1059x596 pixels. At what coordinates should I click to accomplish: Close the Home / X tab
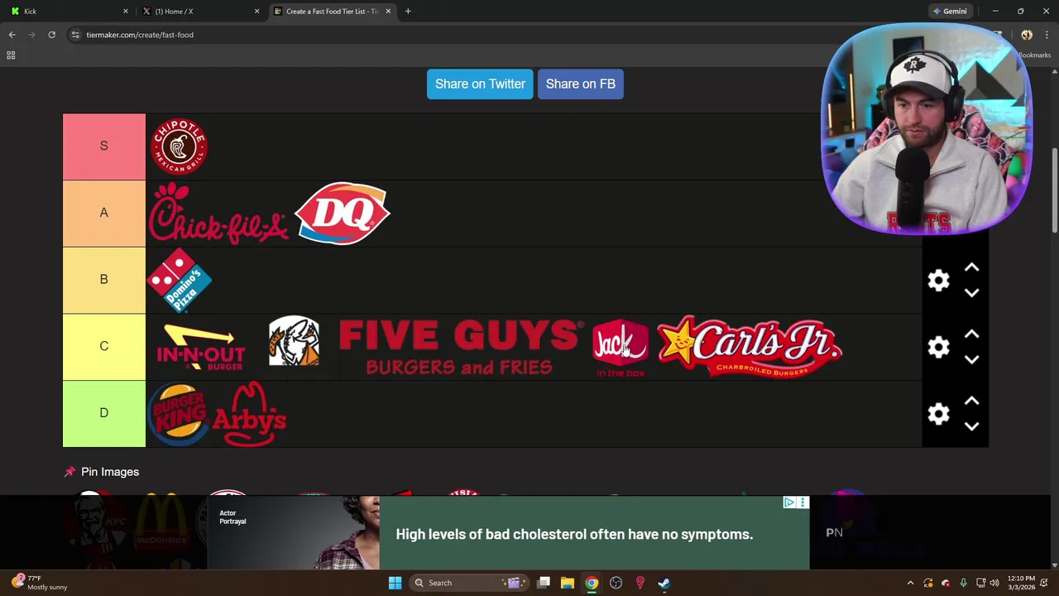(256, 11)
